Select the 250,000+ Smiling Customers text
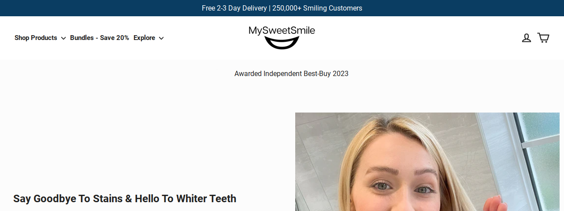This screenshot has height=211, width=564. 317,8
